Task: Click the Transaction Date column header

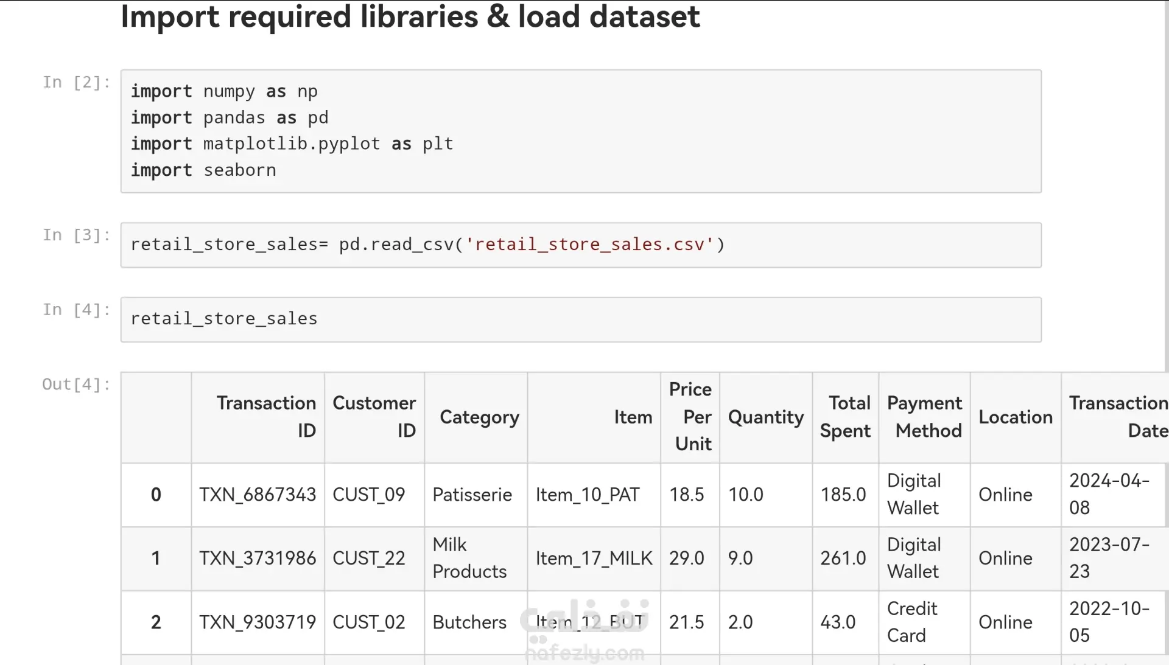Action: click(1115, 417)
